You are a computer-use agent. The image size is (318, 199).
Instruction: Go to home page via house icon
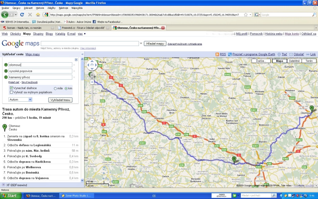coord(38,14)
